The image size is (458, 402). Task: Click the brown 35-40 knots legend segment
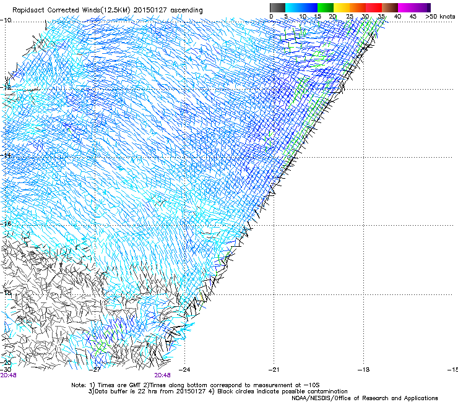pyautogui.click(x=390, y=7)
